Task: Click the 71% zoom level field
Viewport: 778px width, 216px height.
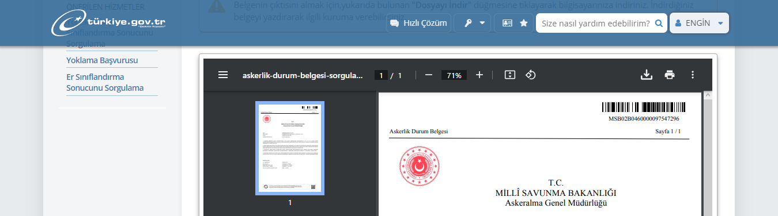Action: 454,75
